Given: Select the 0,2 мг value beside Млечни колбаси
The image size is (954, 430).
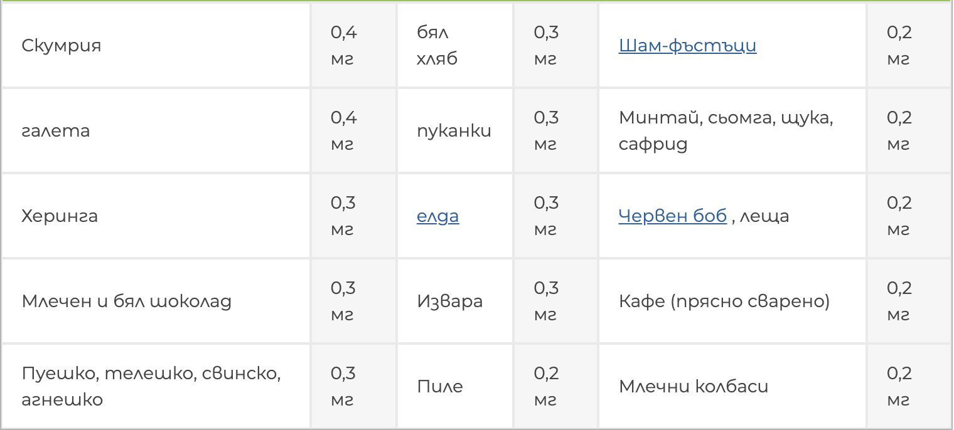Looking at the screenshot, I should click(x=899, y=386).
